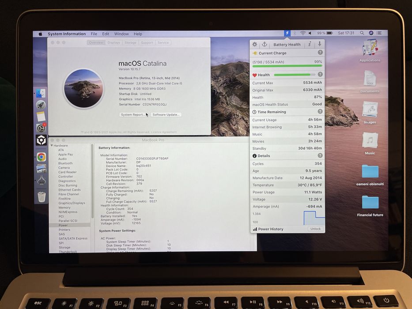This screenshot has width=412, height=309.
Task: Open the Help menu
Action: click(138, 34)
